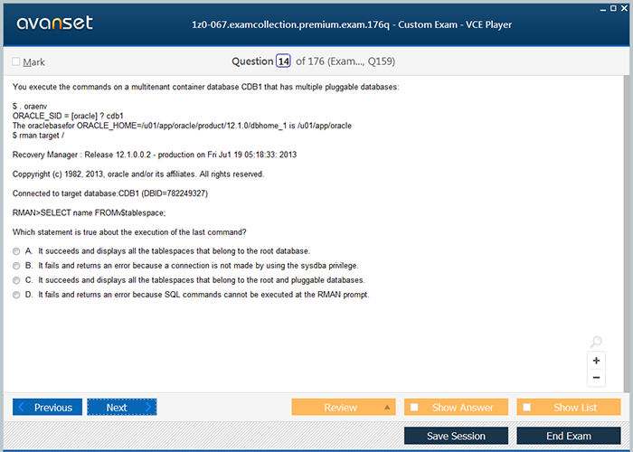Click right arrow on Next button
633x452 pixels.
pos(148,407)
